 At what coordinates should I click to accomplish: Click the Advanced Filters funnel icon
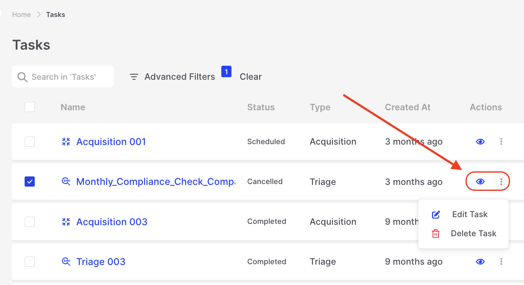[x=134, y=77]
